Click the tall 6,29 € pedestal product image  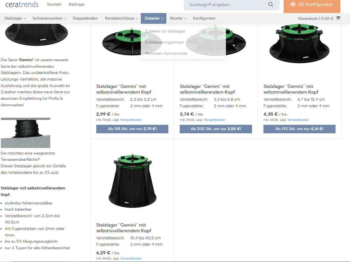click(132, 181)
